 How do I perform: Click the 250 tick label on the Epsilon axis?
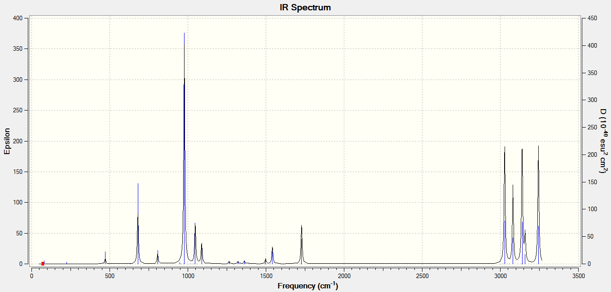17,110
